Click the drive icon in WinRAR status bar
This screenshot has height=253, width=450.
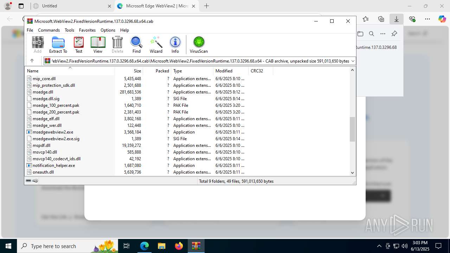[28, 181]
